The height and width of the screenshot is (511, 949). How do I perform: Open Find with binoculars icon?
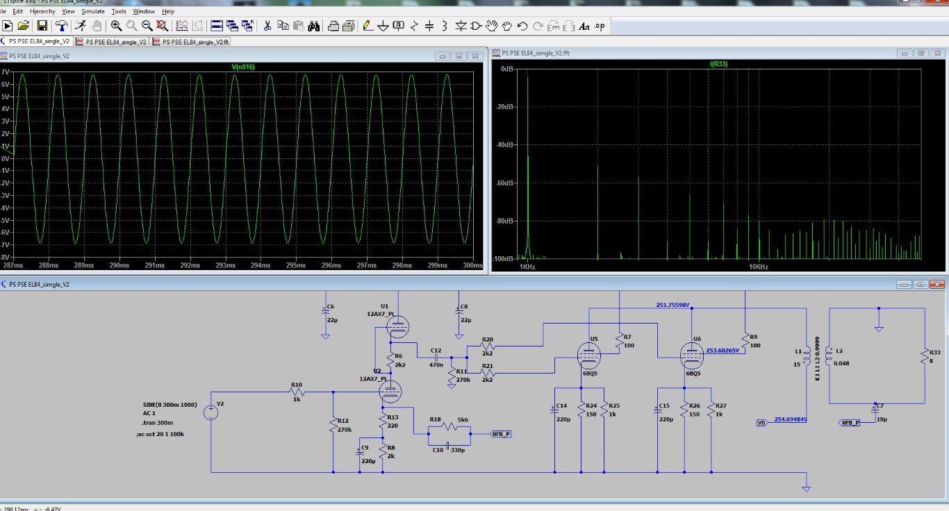313,26
